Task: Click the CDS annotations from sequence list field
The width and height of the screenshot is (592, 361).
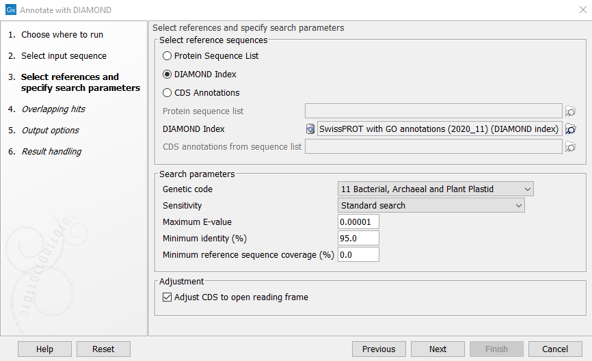Action: tap(433, 147)
